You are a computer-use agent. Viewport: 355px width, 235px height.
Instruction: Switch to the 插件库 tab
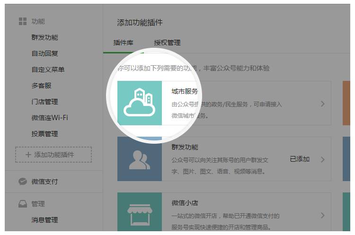tap(124, 43)
